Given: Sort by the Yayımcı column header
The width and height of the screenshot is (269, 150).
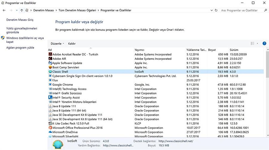Looking at the screenshot, I should point(160,50).
